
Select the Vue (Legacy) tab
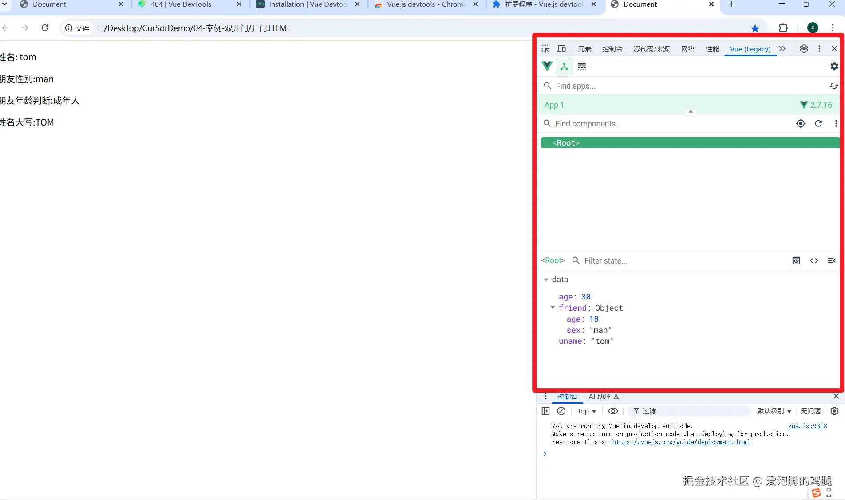(750, 49)
